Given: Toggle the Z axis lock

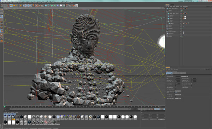Looking at the screenshot, I should click(30, 5).
